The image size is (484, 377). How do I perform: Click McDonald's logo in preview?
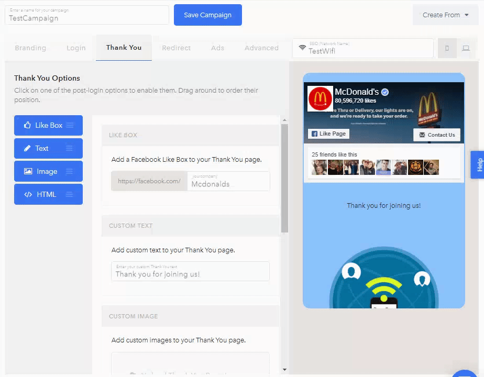[x=320, y=99]
